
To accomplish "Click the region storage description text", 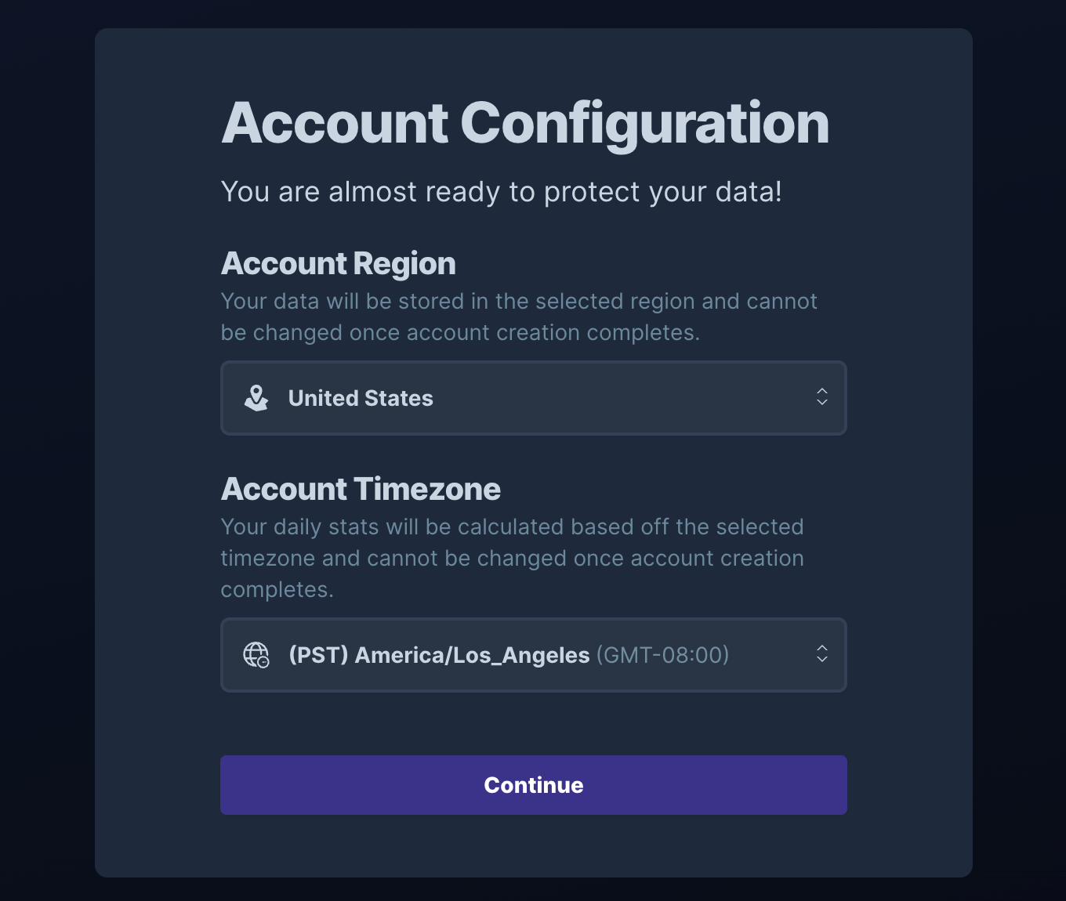I will coord(519,317).
